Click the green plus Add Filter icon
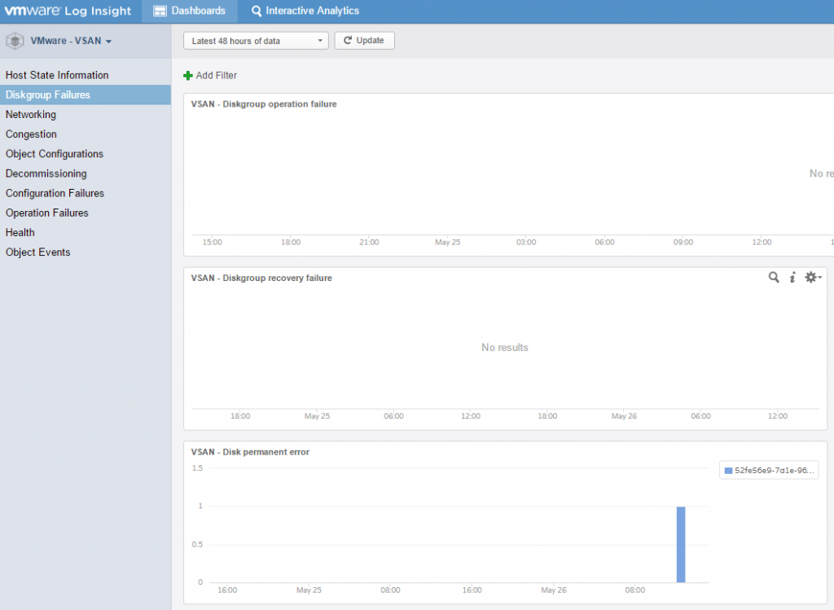The image size is (834, 610). click(x=188, y=76)
